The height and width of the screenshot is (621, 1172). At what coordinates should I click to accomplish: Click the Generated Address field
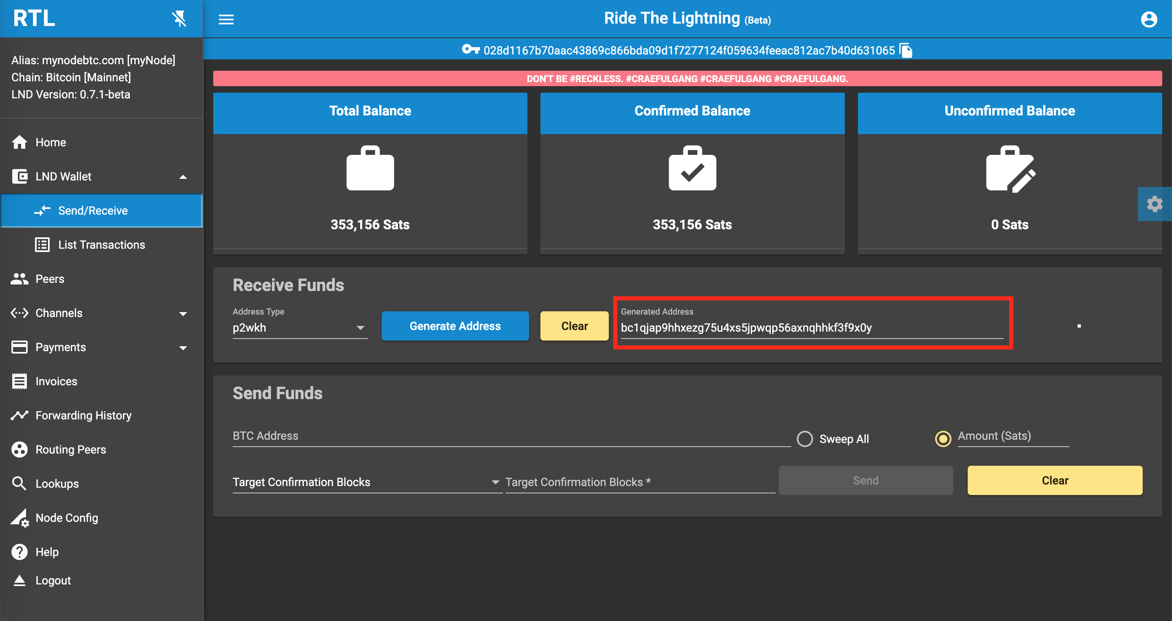[812, 328]
